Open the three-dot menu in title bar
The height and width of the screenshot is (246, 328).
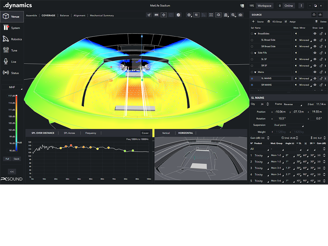click(x=301, y=6)
